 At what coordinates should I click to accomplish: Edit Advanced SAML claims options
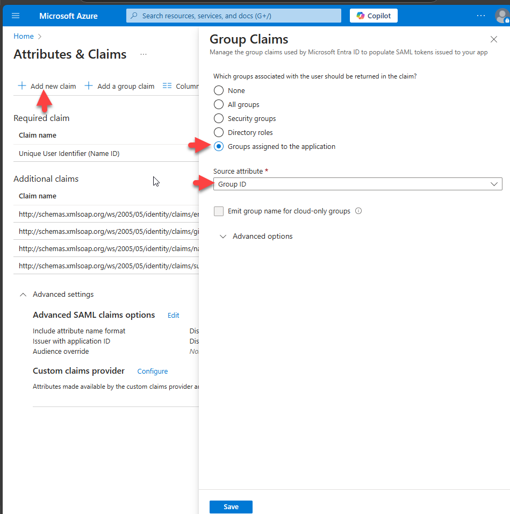click(173, 316)
